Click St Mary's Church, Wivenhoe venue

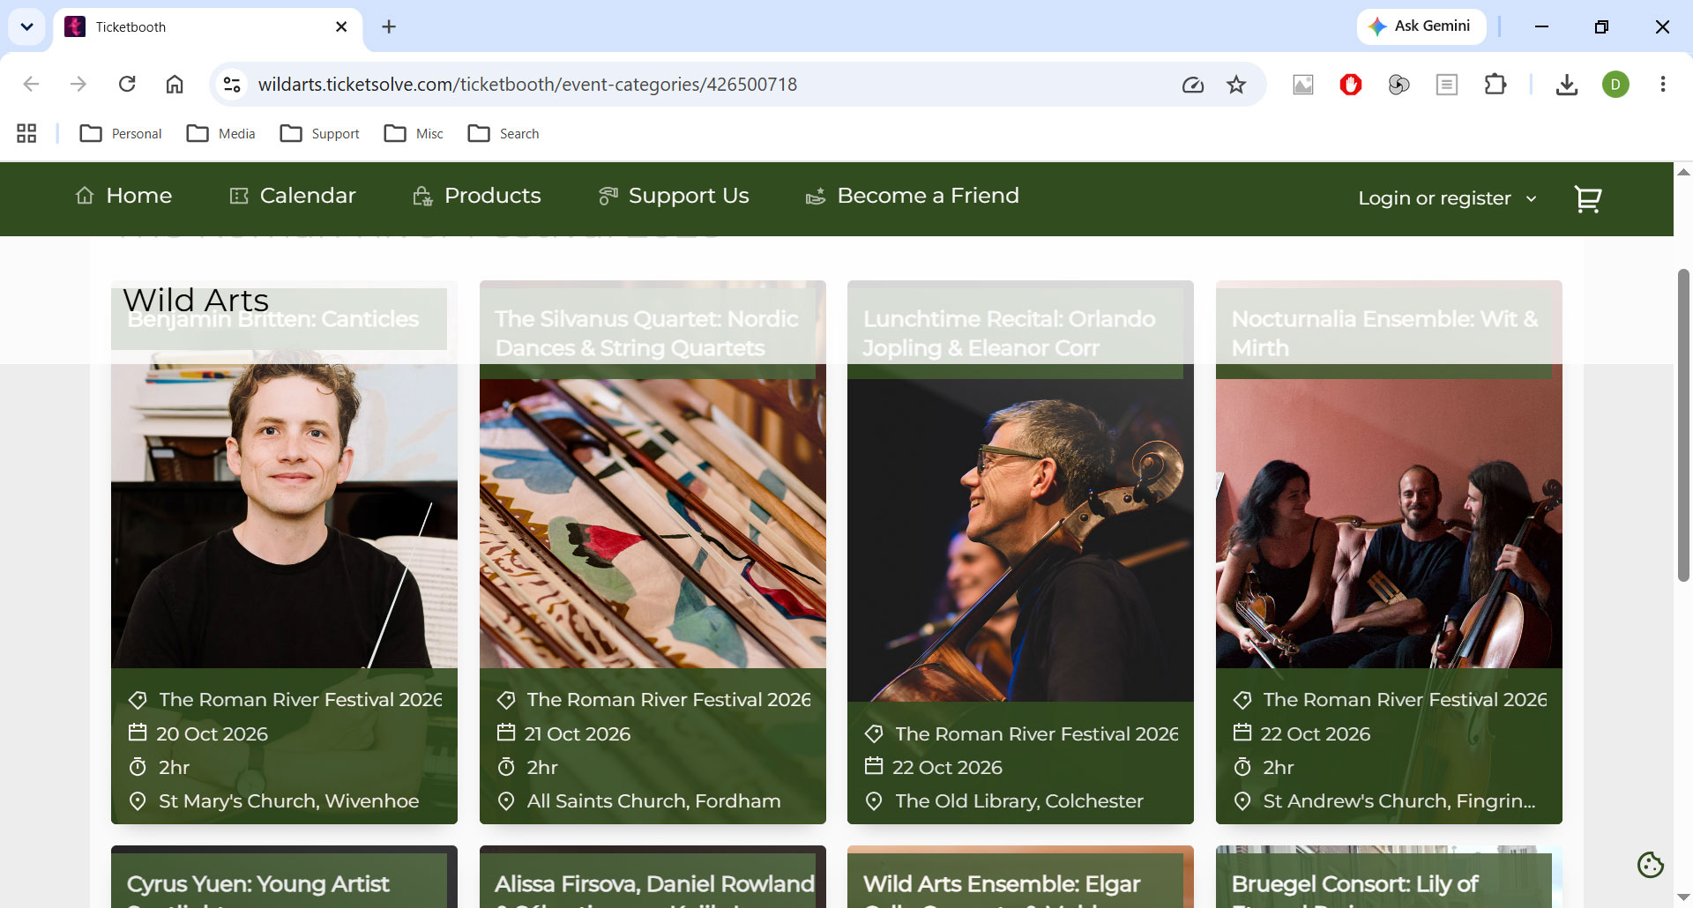288,801
